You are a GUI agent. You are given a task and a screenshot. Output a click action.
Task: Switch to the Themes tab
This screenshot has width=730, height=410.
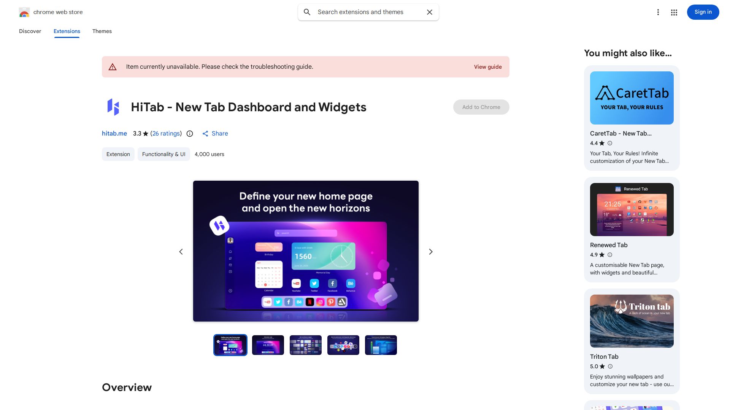tap(102, 31)
